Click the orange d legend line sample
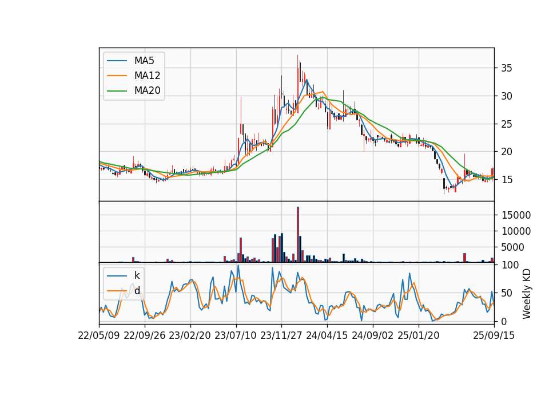Image resolution: width=549 pixels, height=395 pixels. coord(117,291)
